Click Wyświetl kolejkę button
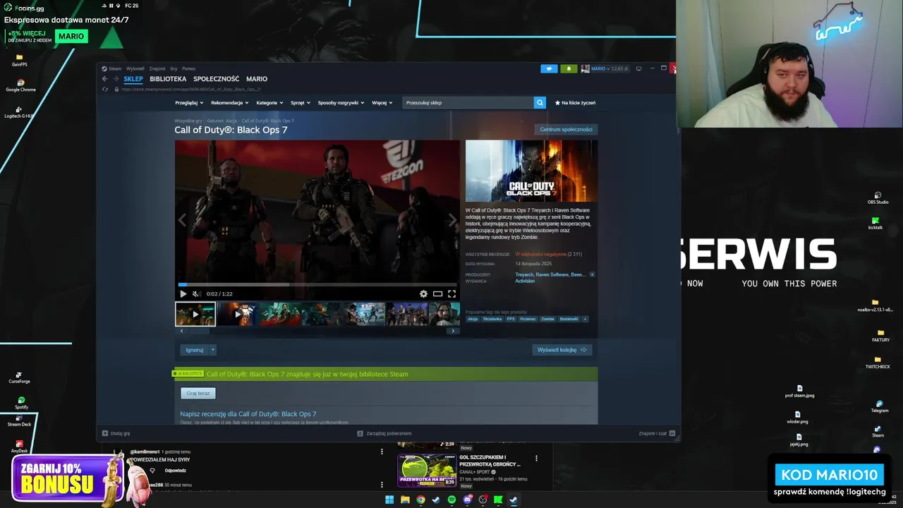 pos(562,350)
